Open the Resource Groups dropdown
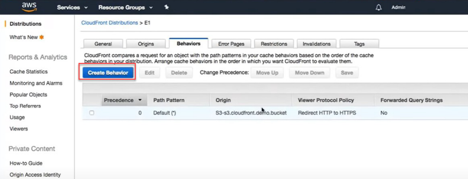Screen dimensions: 468x179 [x=125, y=7]
